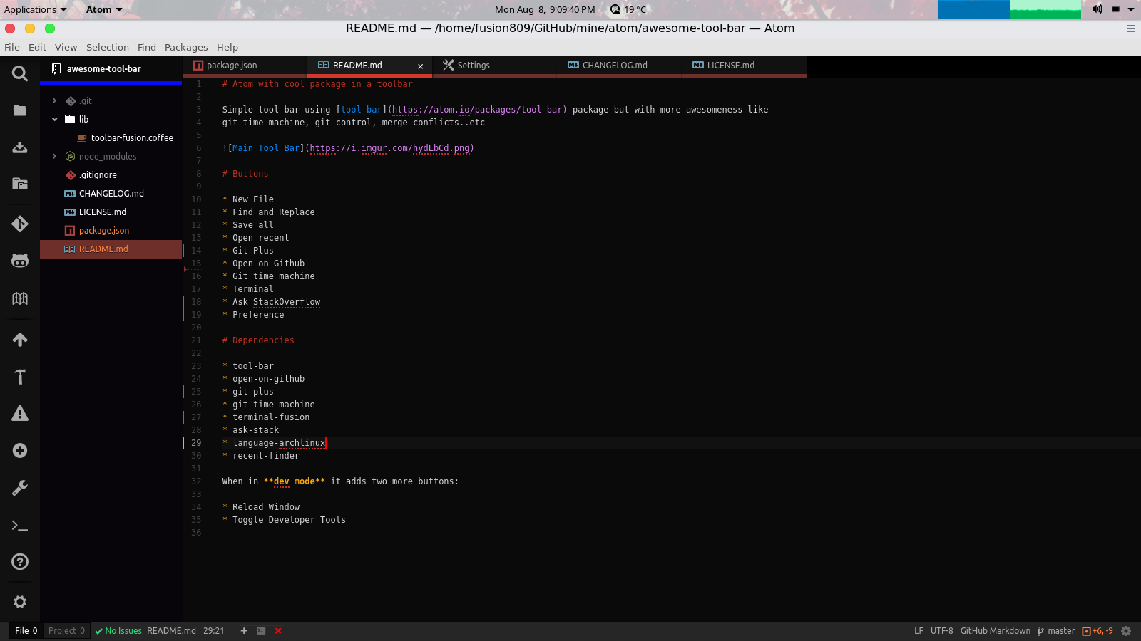Open the Atom app menu in the top panel
Screen dimensions: 1141x641
(x=104, y=9)
